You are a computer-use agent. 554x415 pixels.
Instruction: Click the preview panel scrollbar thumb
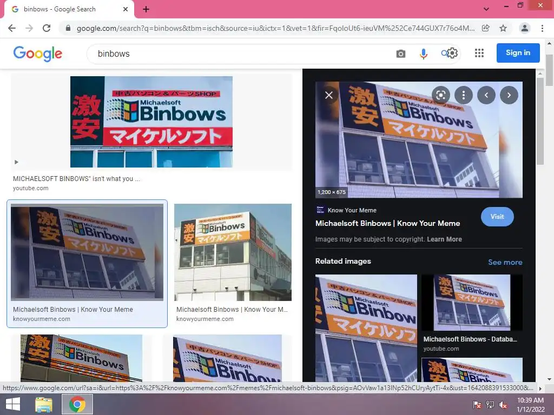pyautogui.click(x=539, y=121)
